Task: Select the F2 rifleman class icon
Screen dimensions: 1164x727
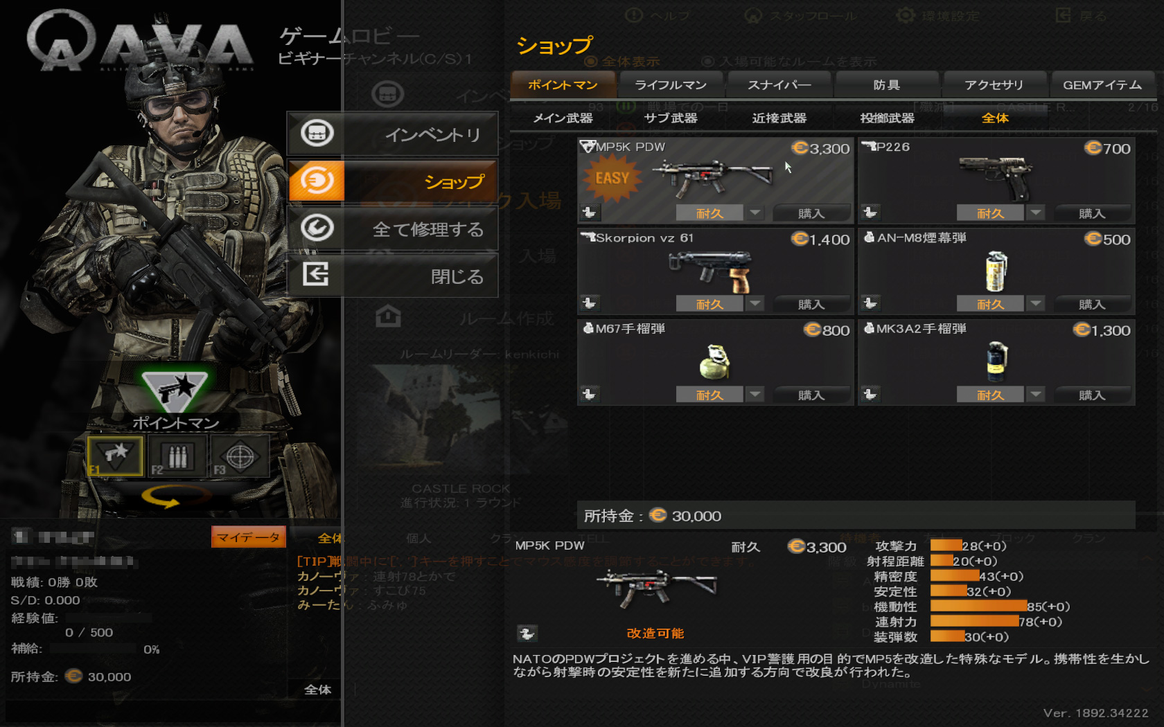Action: point(177,456)
